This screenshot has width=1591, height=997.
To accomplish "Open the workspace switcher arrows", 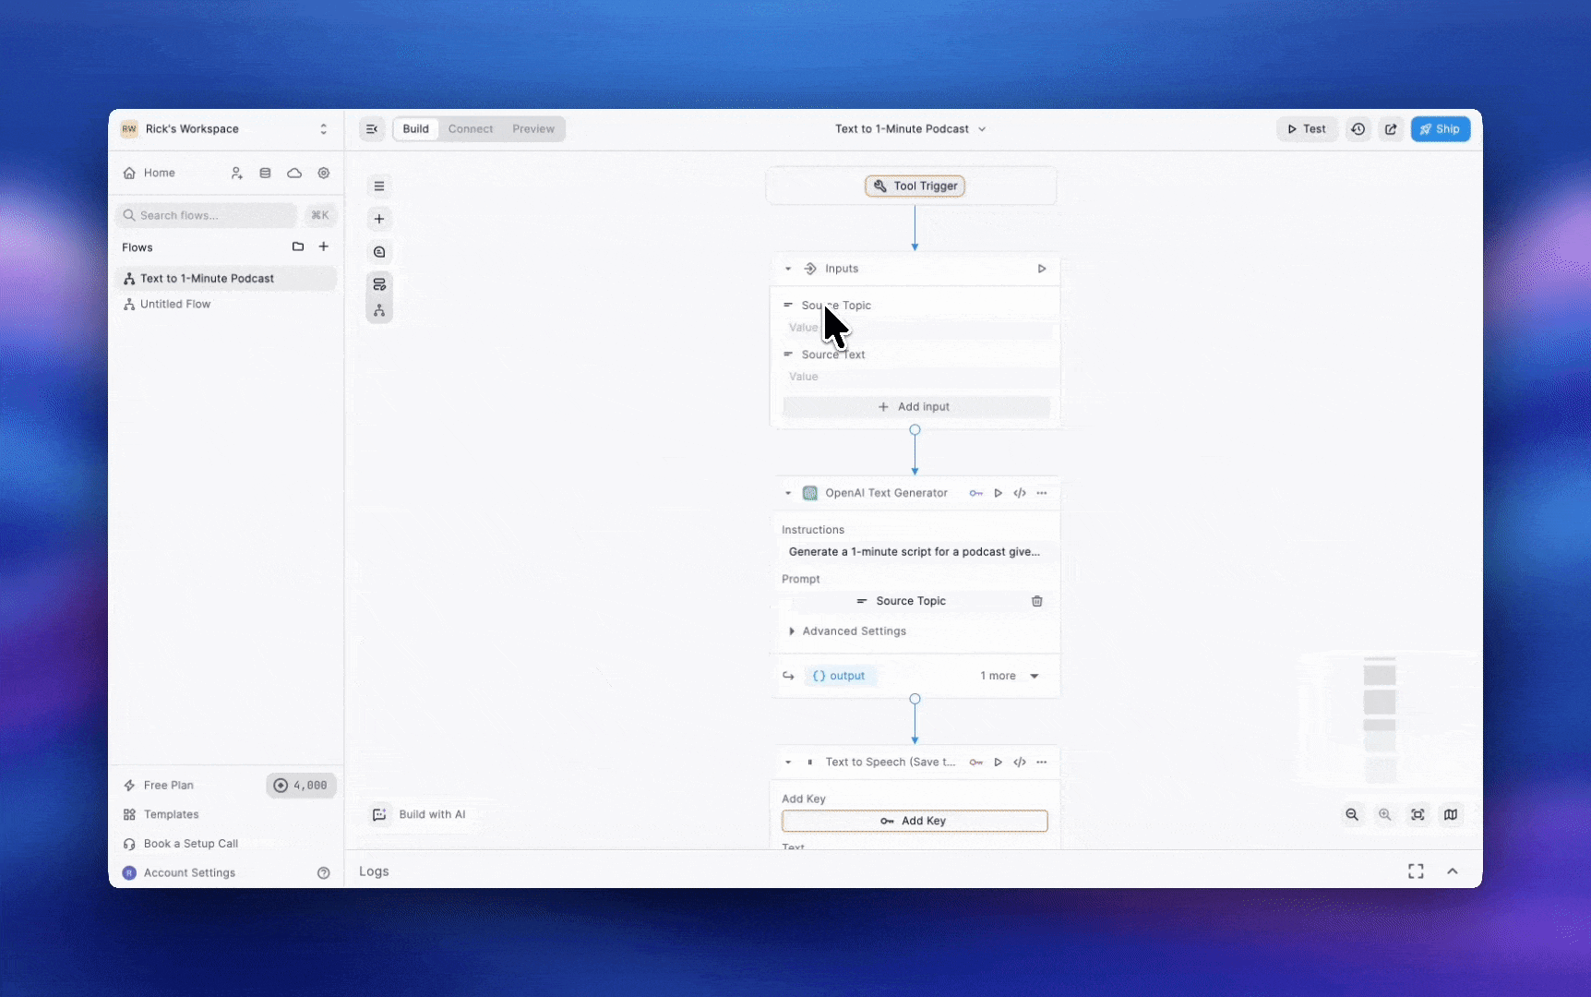I will point(323,129).
